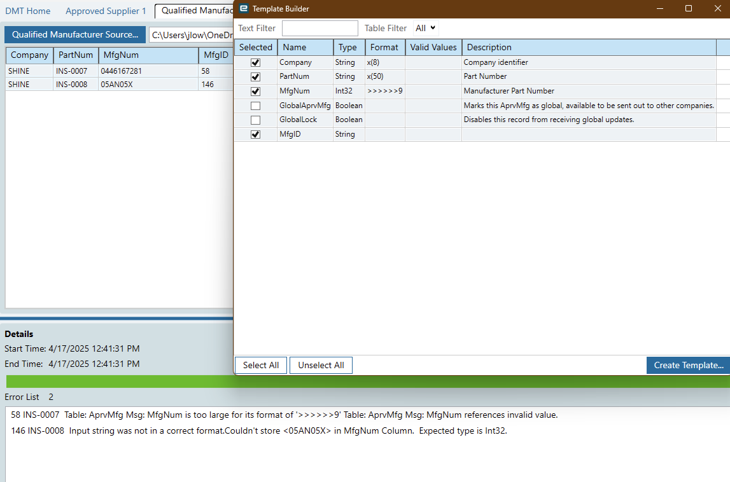This screenshot has height=482, width=730.
Task: Click Qualified Manufacturer Source button
Action: point(75,34)
